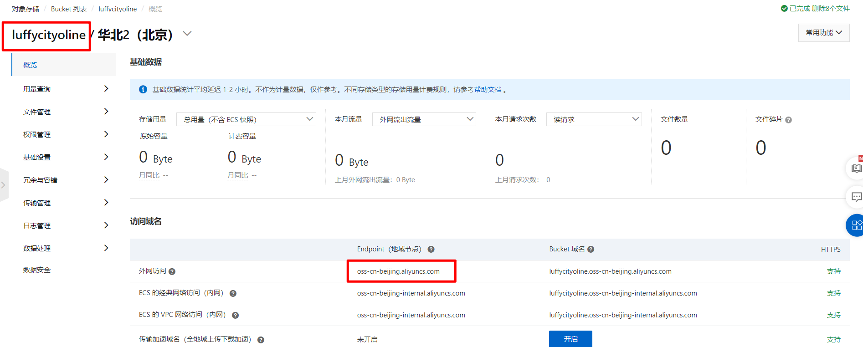Click help icon beside 文件碎片
Viewport: 863px width, 347px height.
pyautogui.click(x=788, y=120)
